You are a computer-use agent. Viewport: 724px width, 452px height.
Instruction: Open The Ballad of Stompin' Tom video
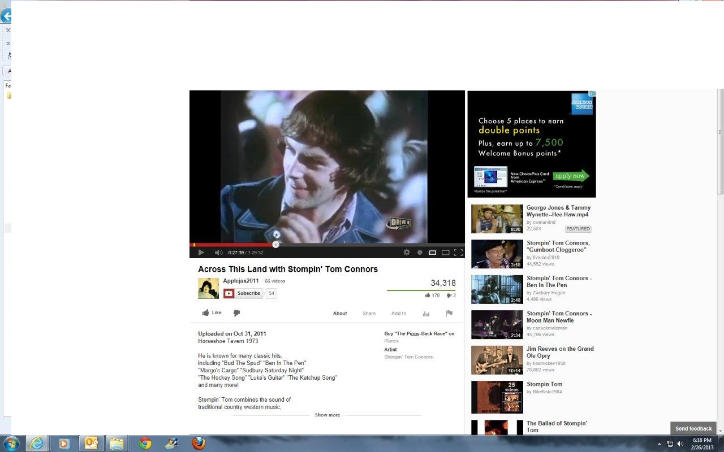[x=557, y=427]
